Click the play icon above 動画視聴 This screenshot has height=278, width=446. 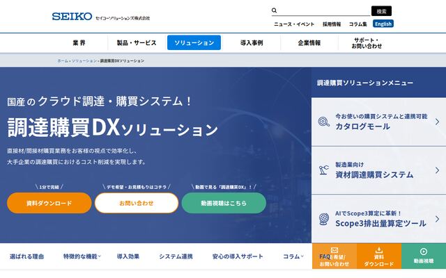click(424, 252)
